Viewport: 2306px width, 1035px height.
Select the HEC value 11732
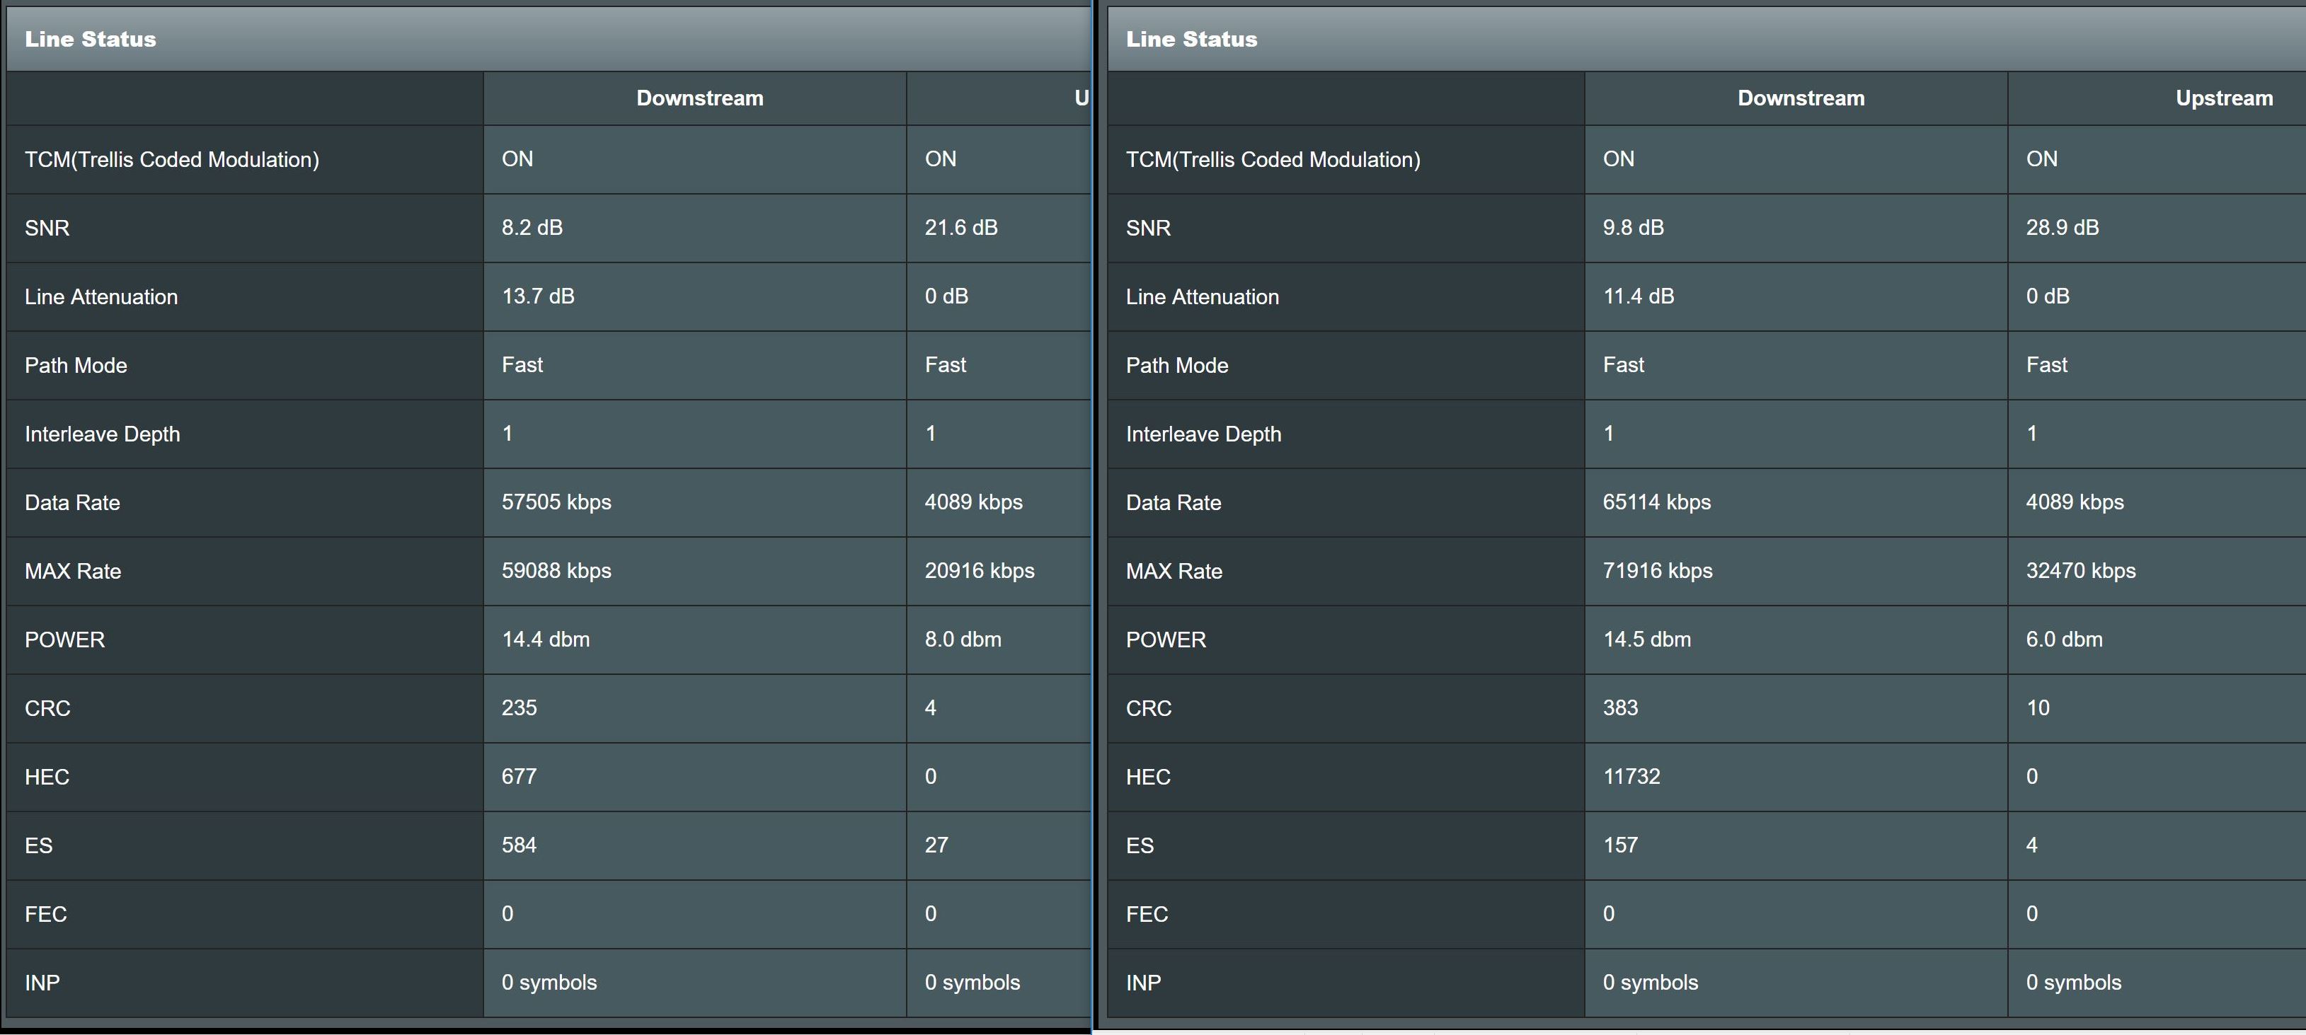pos(1631,777)
